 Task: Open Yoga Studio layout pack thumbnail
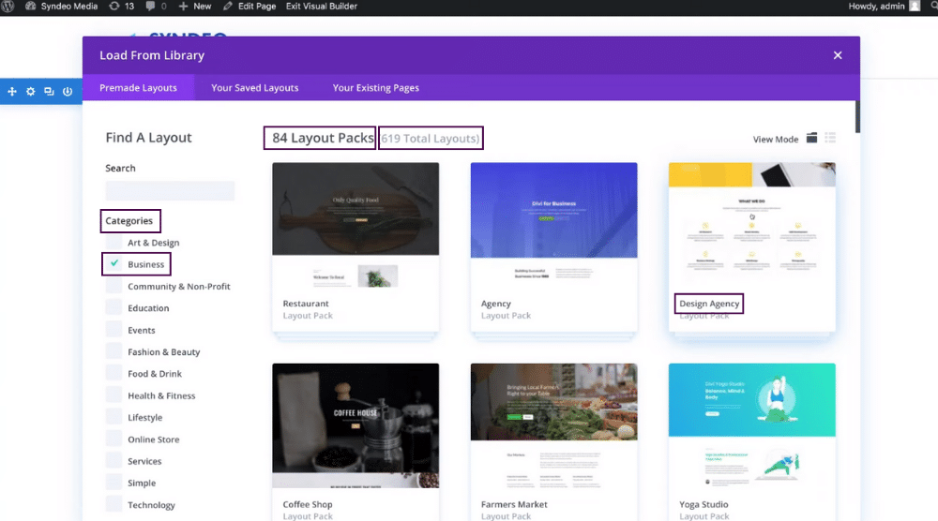pos(752,425)
